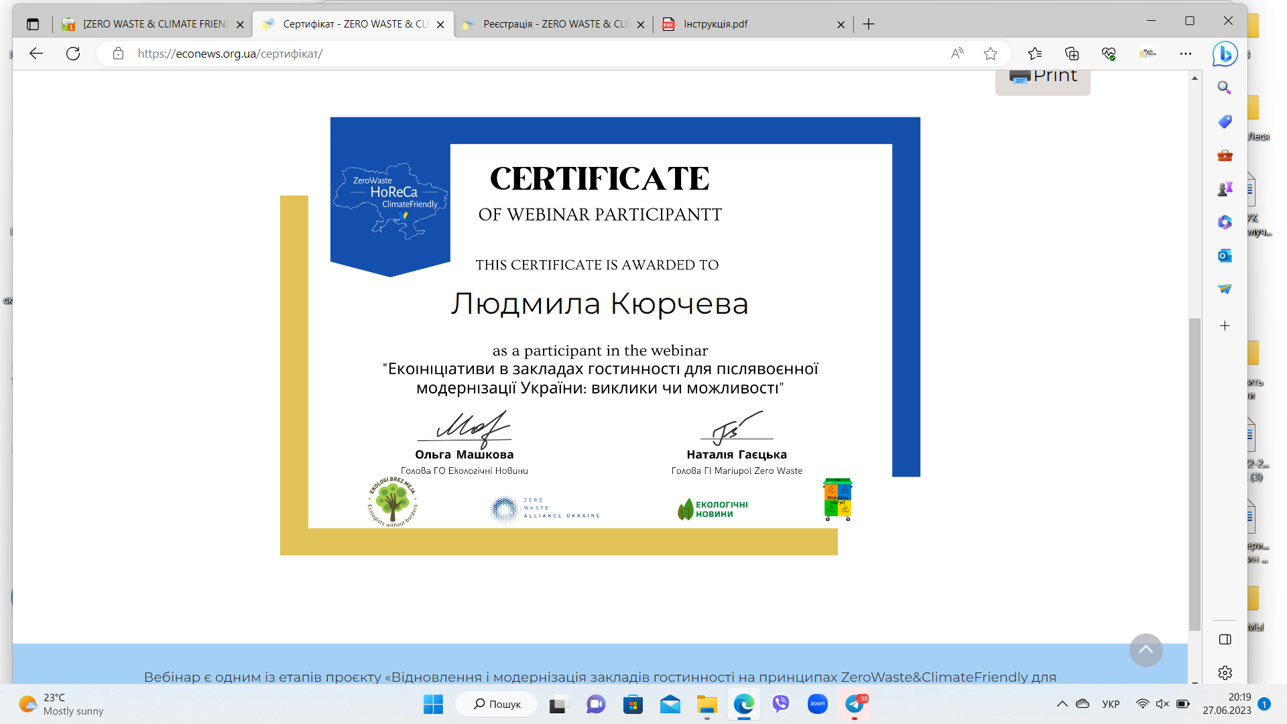The height and width of the screenshot is (724, 1287).
Task: Click the browser refresh button
Action: click(73, 54)
